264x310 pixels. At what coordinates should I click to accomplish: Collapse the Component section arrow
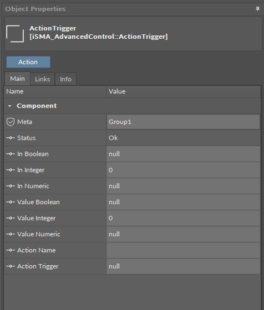coord(9,106)
